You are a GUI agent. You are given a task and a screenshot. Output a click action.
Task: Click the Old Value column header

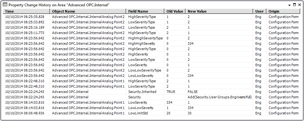tap(175, 11)
